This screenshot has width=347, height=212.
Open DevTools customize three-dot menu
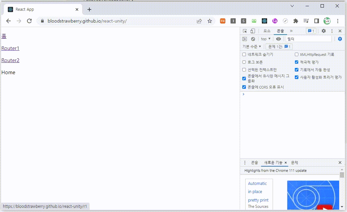(x=332, y=31)
